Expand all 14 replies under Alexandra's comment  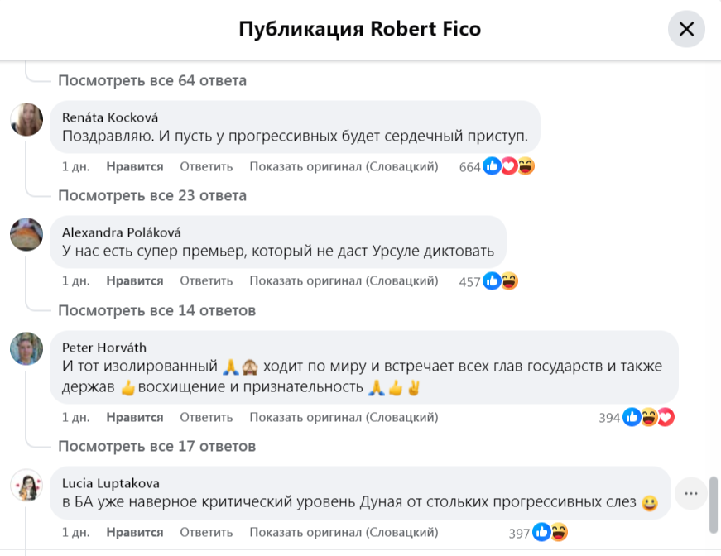point(156,310)
